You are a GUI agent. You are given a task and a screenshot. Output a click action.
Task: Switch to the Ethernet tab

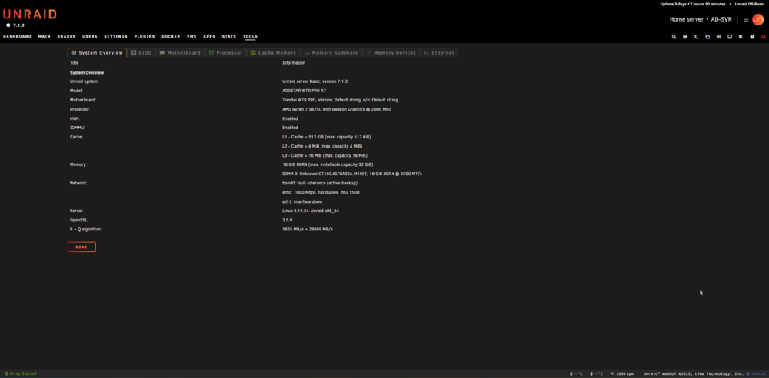[x=439, y=52]
